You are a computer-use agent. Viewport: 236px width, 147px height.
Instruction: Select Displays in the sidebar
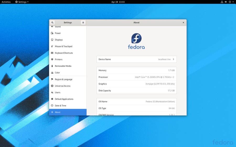(x=68, y=40)
